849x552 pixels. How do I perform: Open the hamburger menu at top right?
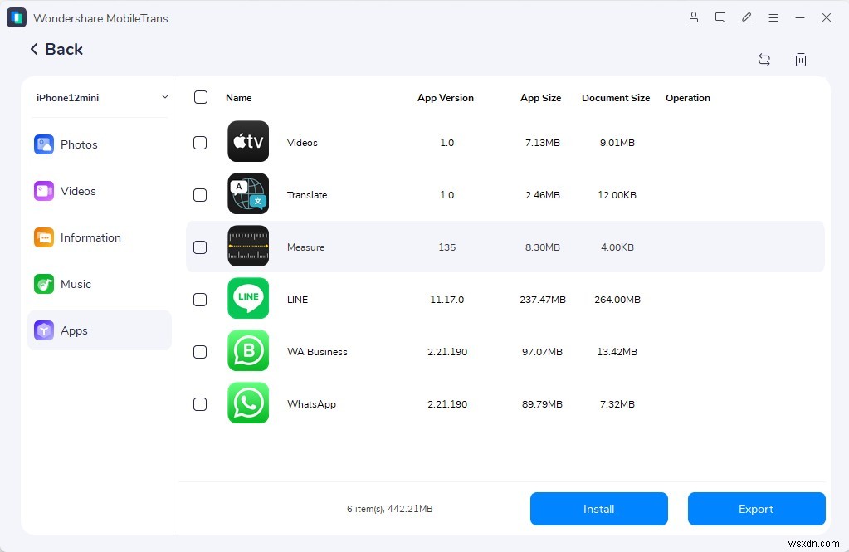click(x=773, y=17)
